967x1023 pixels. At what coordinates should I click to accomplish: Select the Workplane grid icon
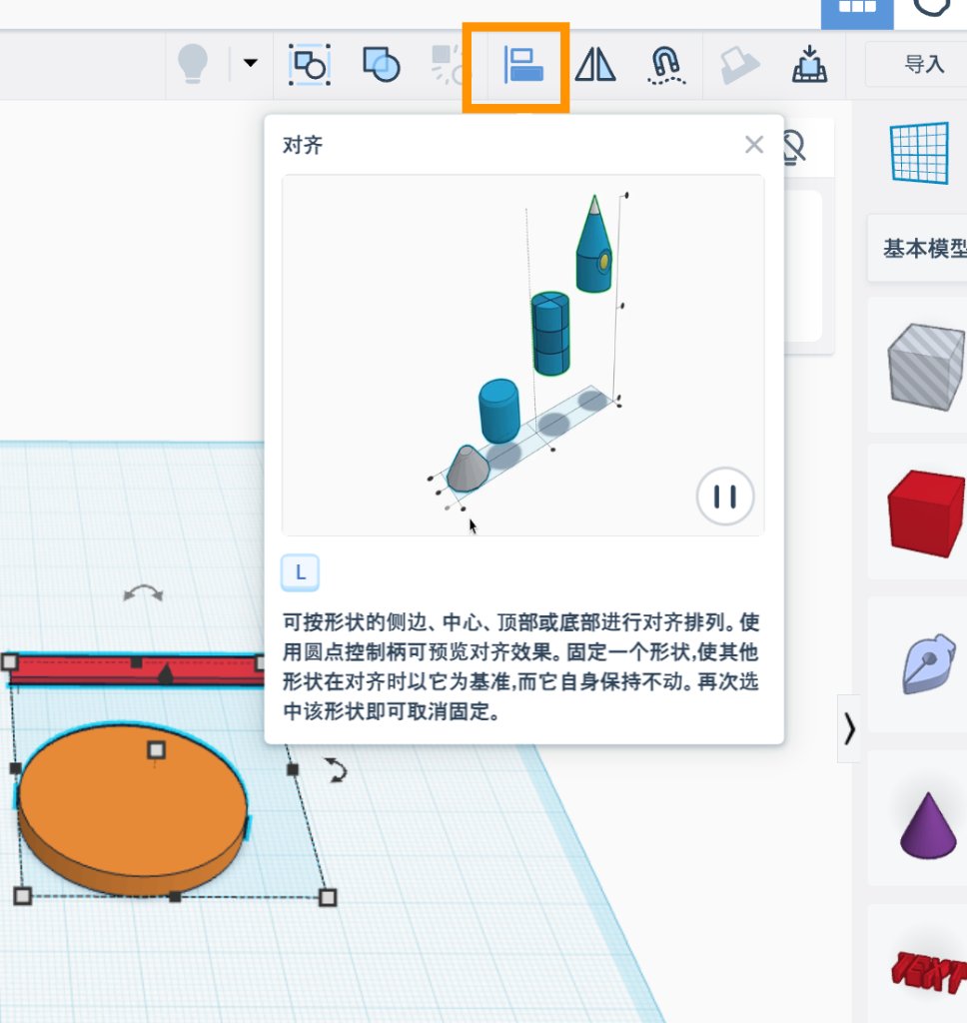tap(919, 153)
